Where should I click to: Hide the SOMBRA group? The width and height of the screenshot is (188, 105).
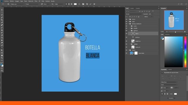pyautogui.click(x=126, y=44)
